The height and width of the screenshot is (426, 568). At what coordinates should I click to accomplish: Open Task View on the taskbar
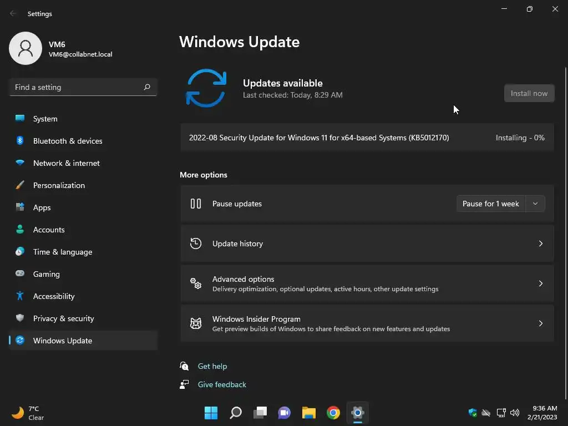[260, 413]
